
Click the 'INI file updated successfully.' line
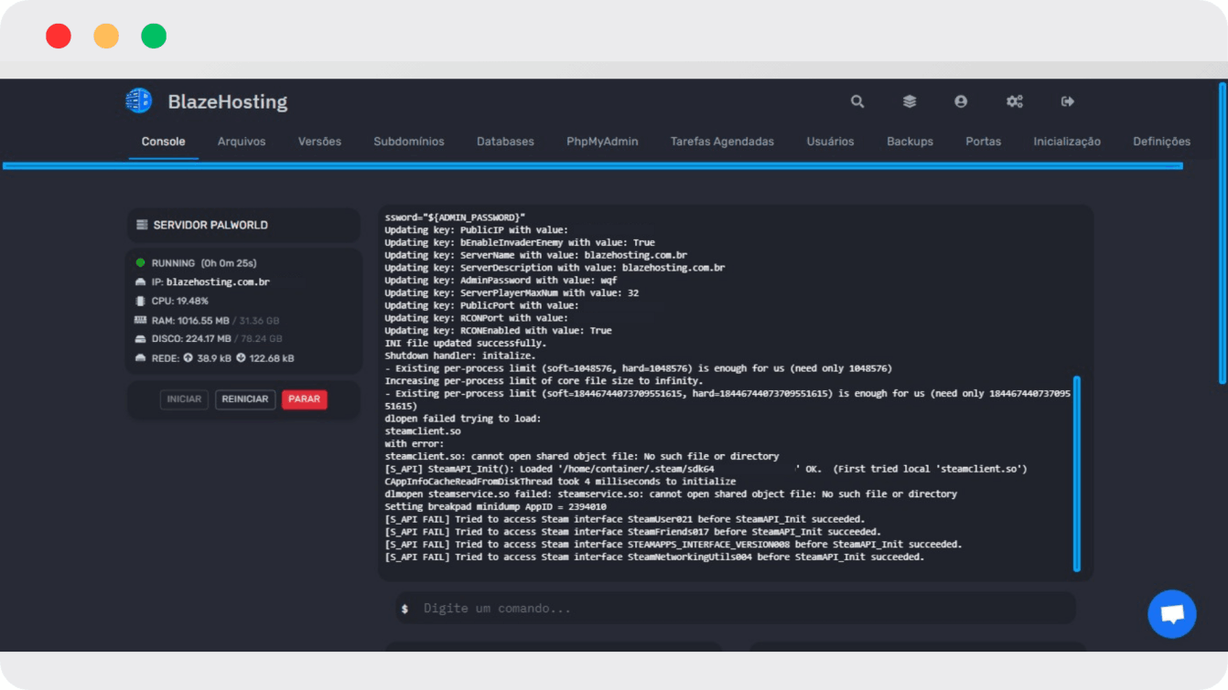point(465,343)
